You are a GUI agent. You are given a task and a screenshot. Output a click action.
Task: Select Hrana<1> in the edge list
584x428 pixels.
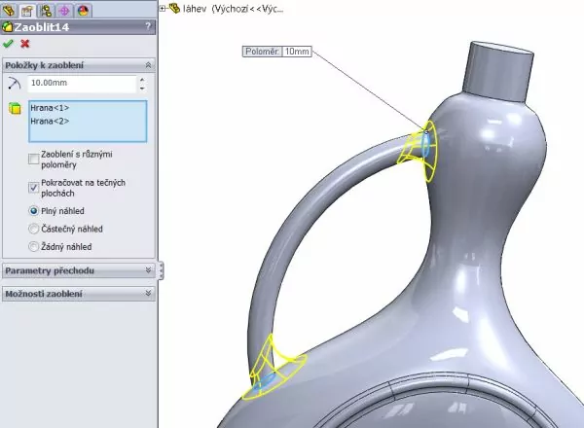pos(50,107)
